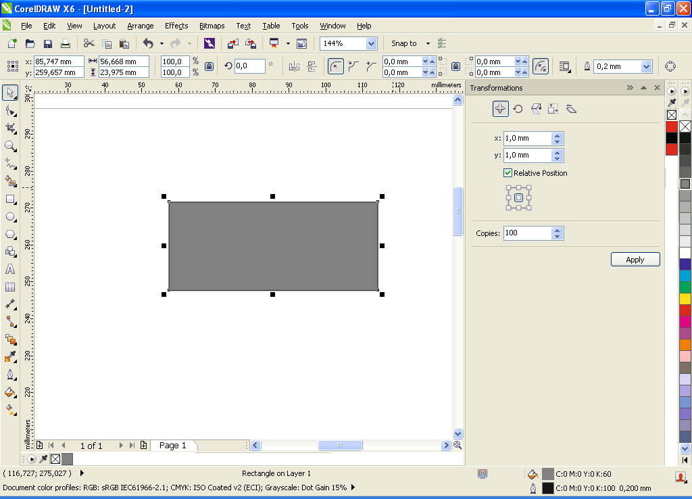Go to the next page arrow

(x=121, y=446)
